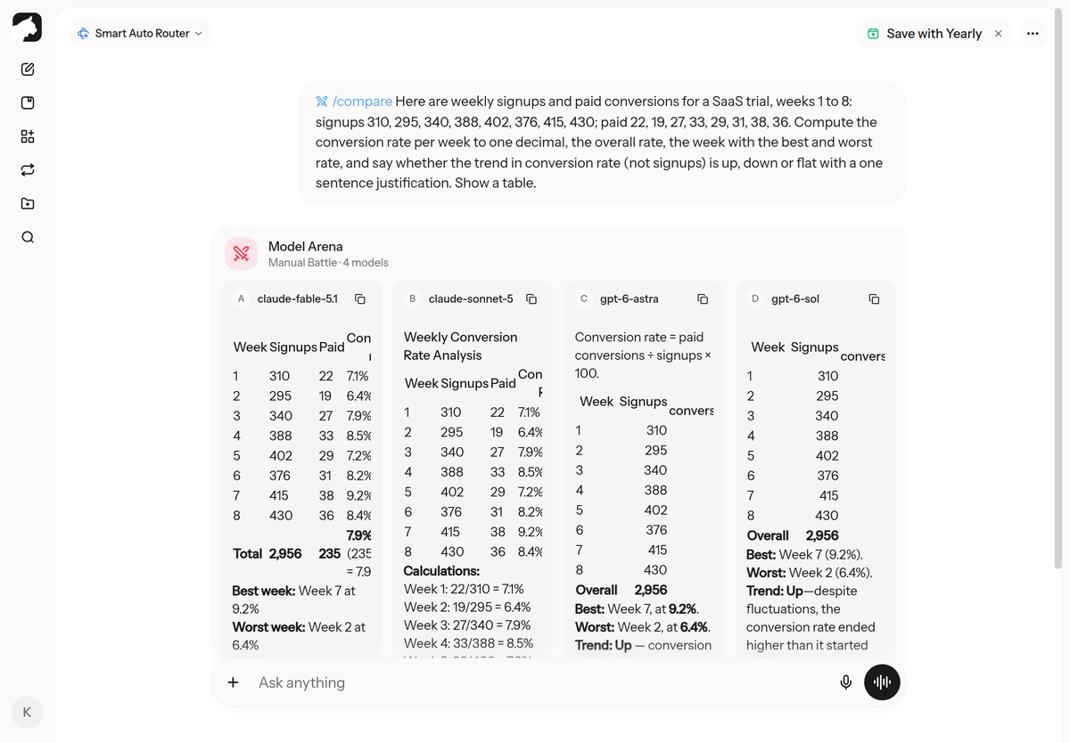Start voice mode with the waveform button
This screenshot has width=1070, height=743.
(x=882, y=682)
